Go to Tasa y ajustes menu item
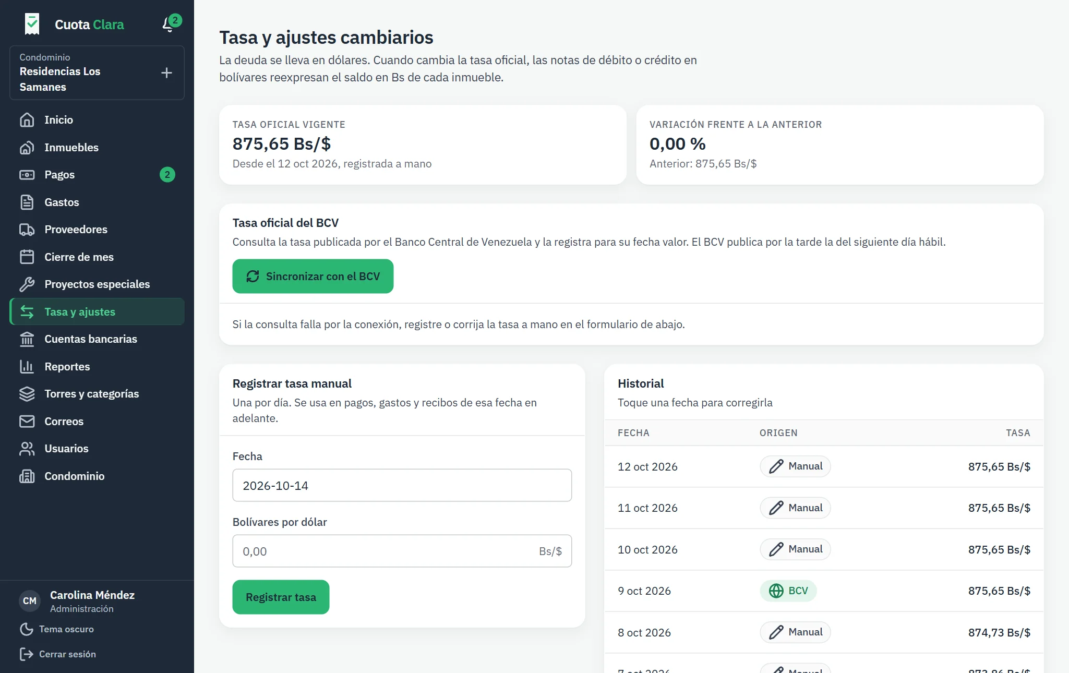The height and width of the screenshot is (673, 1069). tap(97, 312)
